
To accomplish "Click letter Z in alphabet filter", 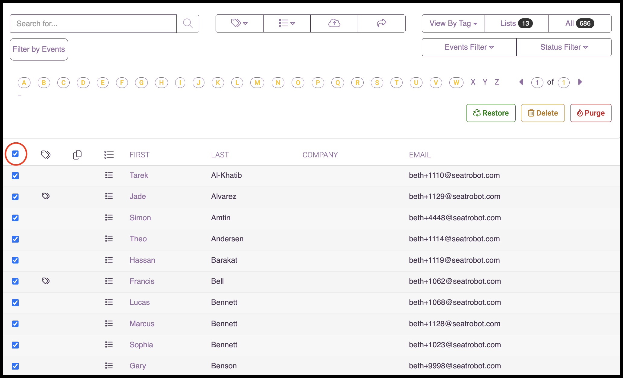I will coord(497,82).
